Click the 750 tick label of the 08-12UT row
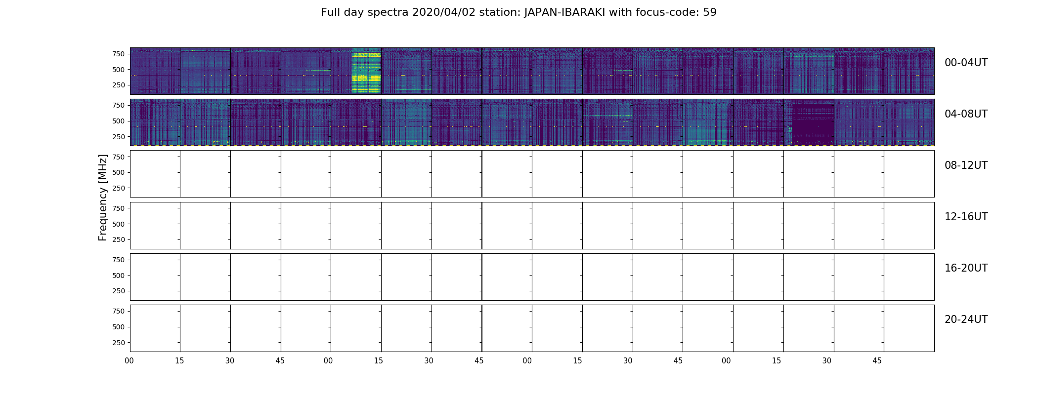The width and height of the screenshot is (1038, 395). point(118,157)
